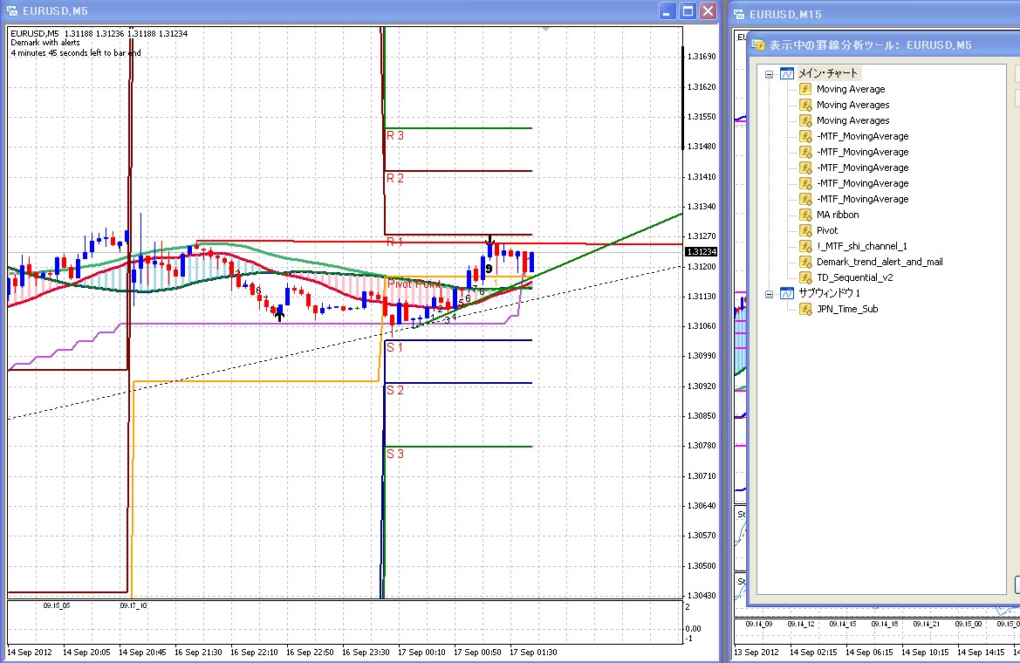
Task: Click the 1.31690 price scale value
Action: (702, 57)
